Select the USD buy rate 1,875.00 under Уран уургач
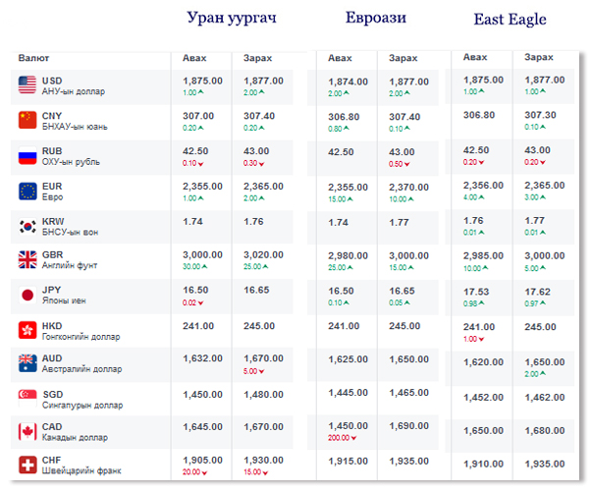Viewport: 591px width, 493px height. pos(203,81)
